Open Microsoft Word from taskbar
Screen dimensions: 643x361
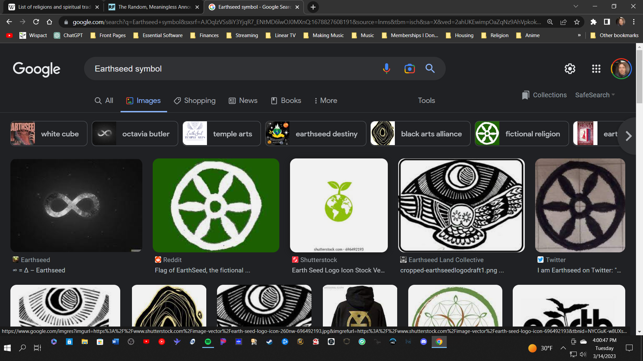coord(116,342)
